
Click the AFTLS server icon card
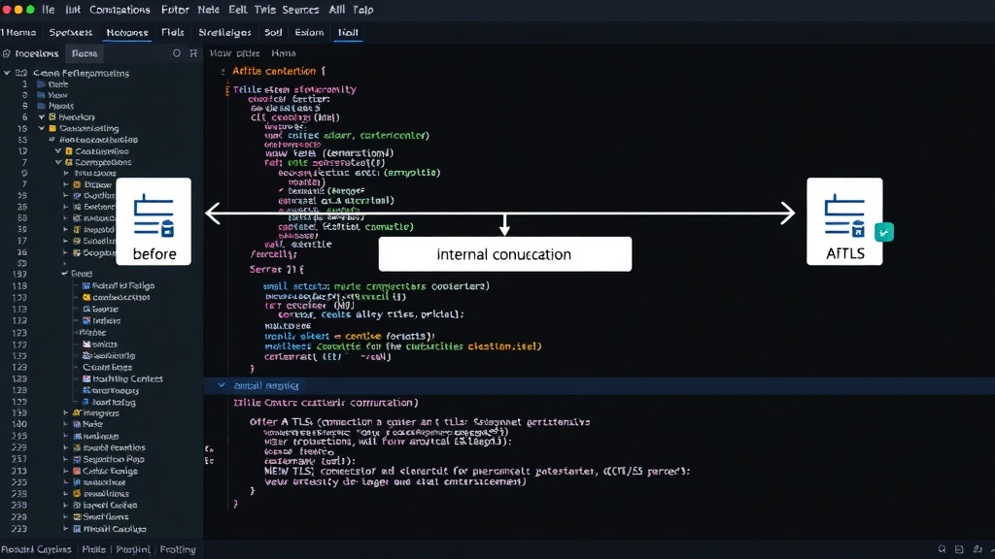click(x=844, y=221)
